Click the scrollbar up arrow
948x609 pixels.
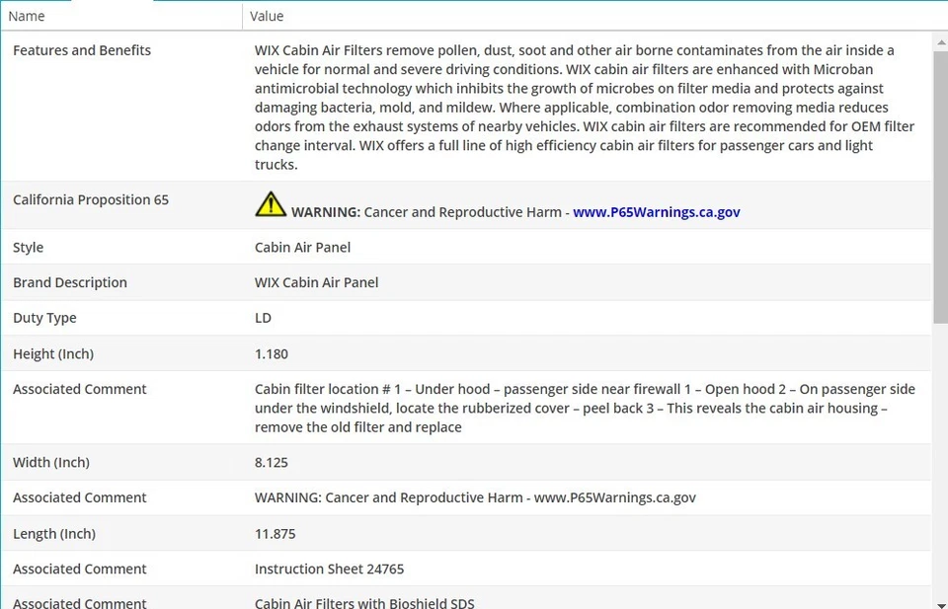coord(941,42)
